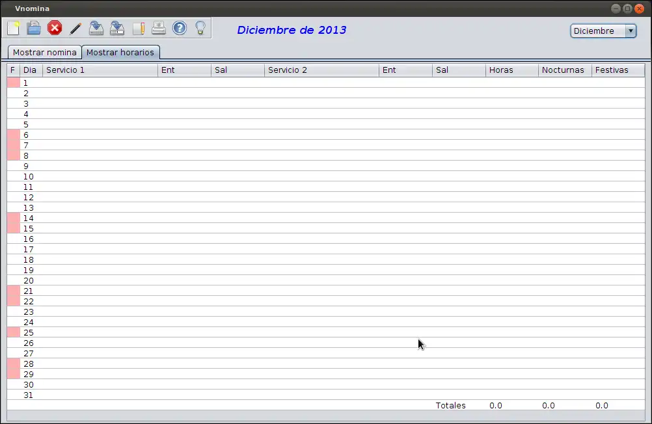Select the row for day 12
Screen dimensions: 652x424
[326, 197]
